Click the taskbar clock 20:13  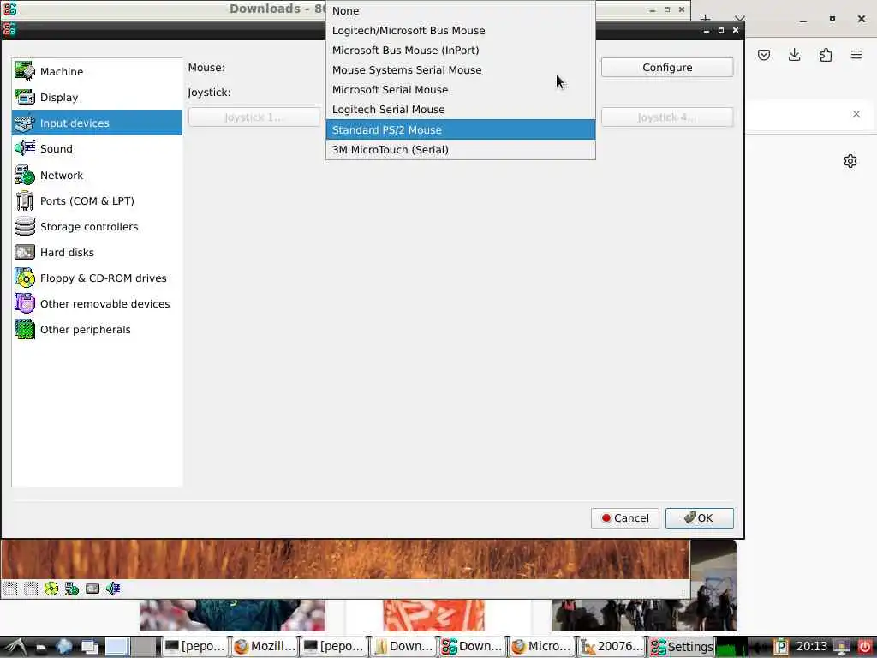(812, 646)
